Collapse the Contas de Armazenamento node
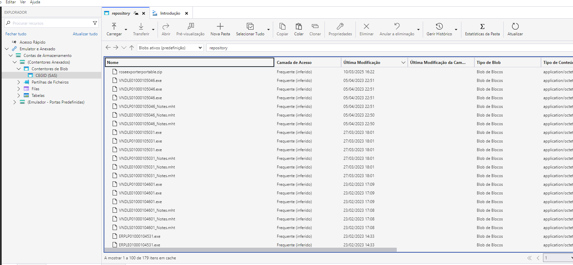573x265 pixels. [x=11, y=56]
